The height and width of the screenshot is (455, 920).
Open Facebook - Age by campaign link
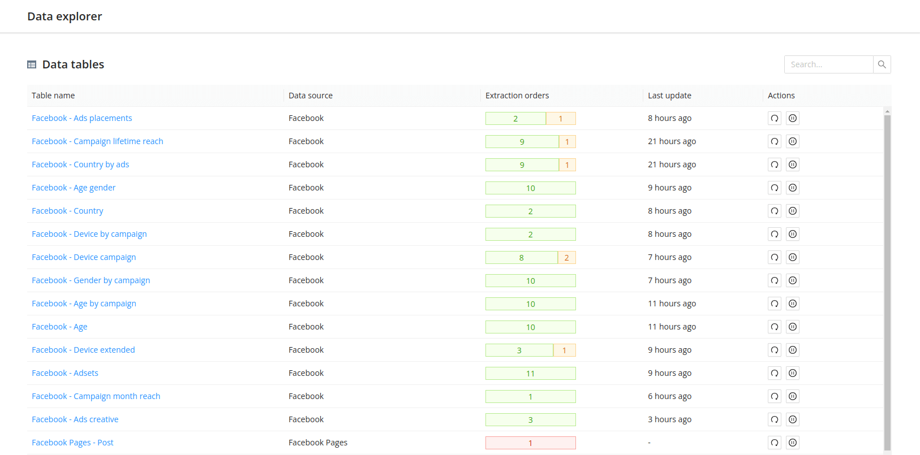84,304
